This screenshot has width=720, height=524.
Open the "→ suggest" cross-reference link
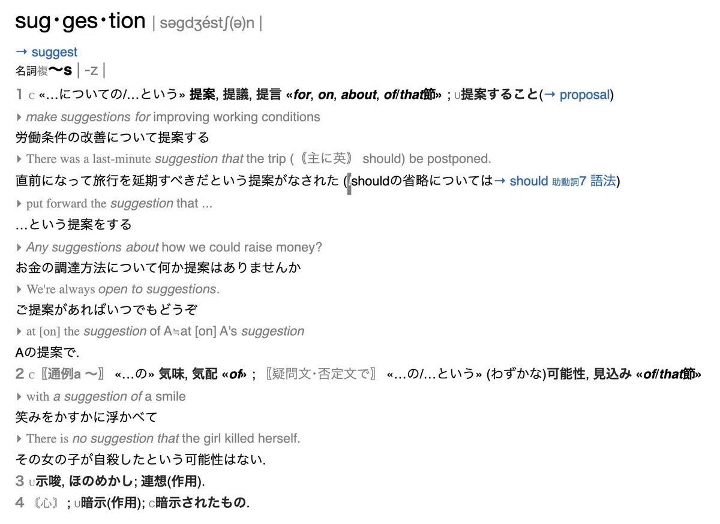(x=46, y=52)
